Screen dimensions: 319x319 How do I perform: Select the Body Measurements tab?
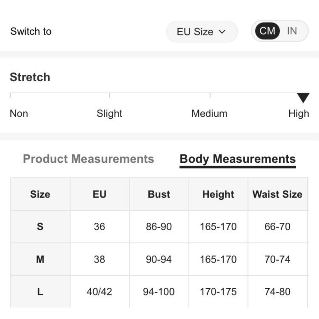coord(238,159)
